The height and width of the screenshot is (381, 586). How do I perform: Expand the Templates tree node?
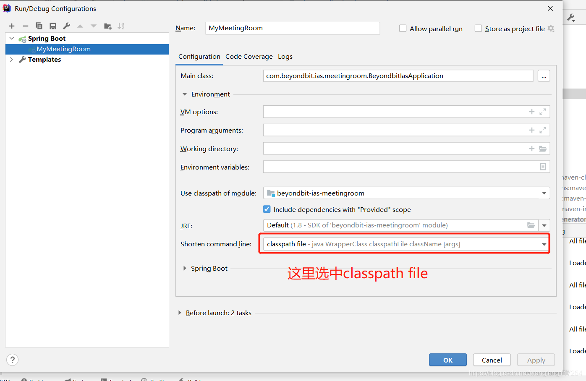click(x=11, y=60)
